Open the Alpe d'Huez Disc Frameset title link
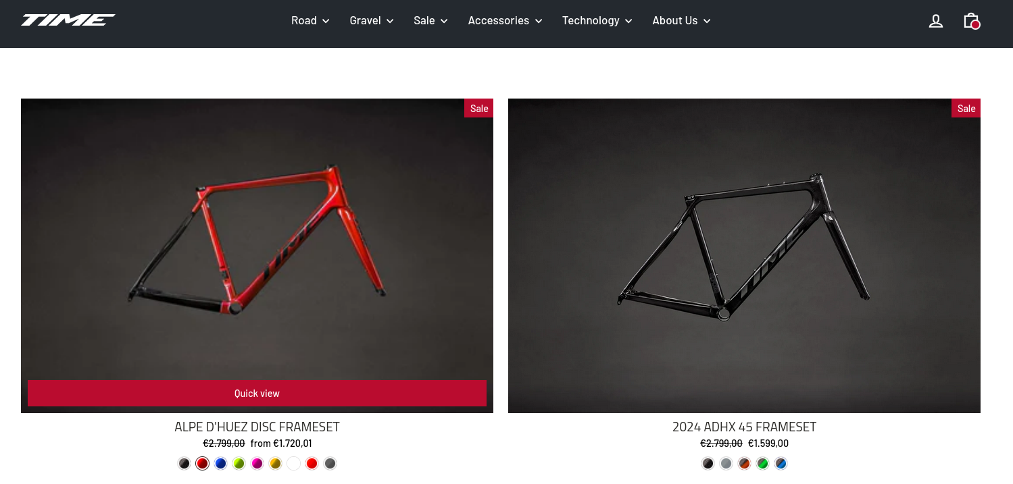The width and height of the screenshot is (1013, 484). pos(257,427)
